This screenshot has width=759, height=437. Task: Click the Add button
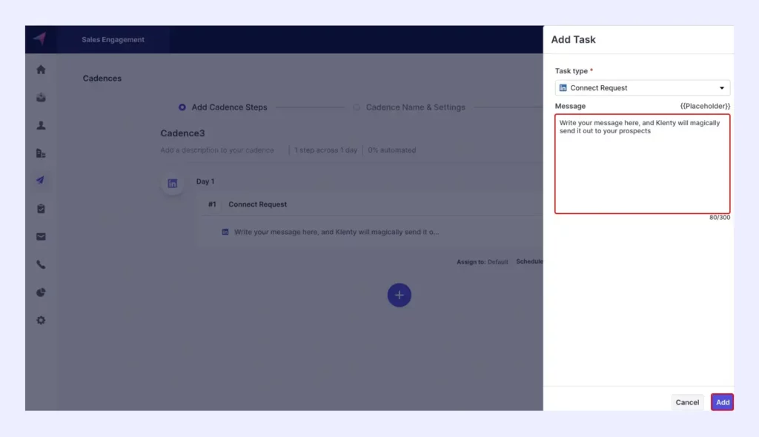pyautogui.click(x=722, y=402)
